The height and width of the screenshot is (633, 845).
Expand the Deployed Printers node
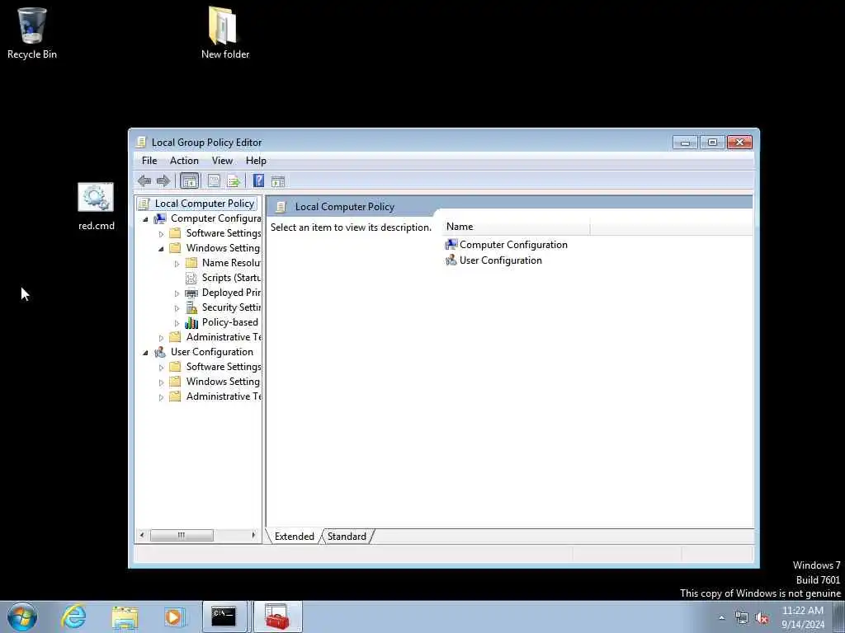[177, 293]
